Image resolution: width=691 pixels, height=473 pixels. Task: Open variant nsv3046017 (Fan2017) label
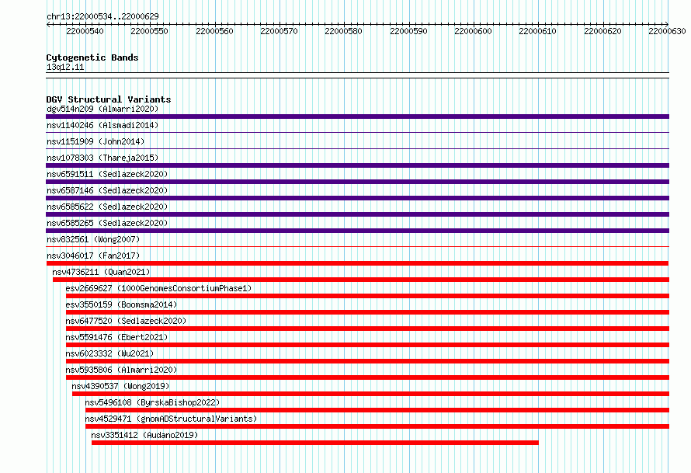93,256
